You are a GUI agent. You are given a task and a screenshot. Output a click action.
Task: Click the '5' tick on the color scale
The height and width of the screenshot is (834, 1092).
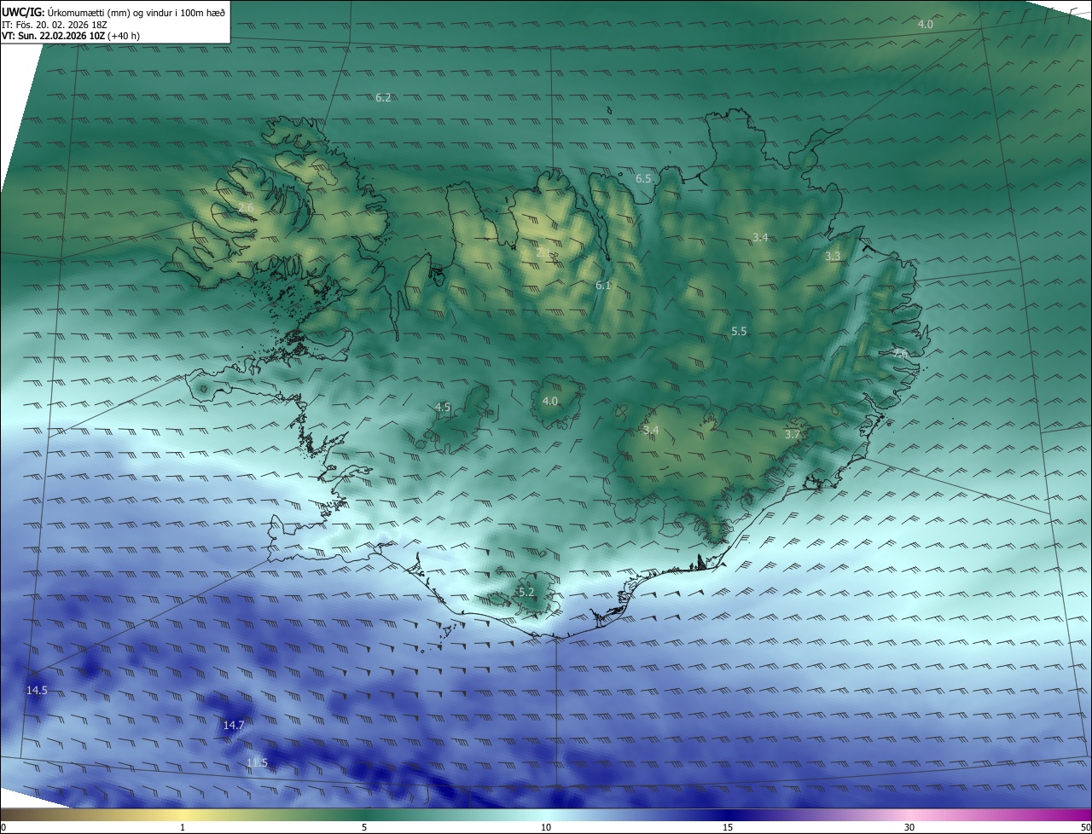pyautogui.click(x=364, y=827)
